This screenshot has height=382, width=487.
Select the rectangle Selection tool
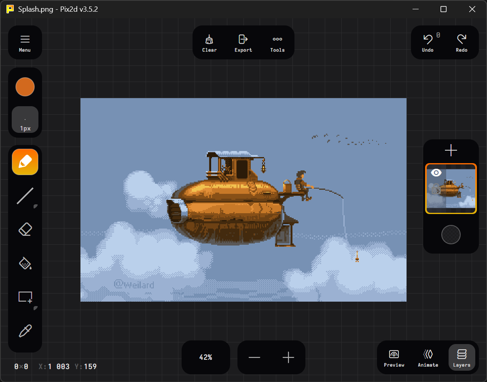[25, 297]
